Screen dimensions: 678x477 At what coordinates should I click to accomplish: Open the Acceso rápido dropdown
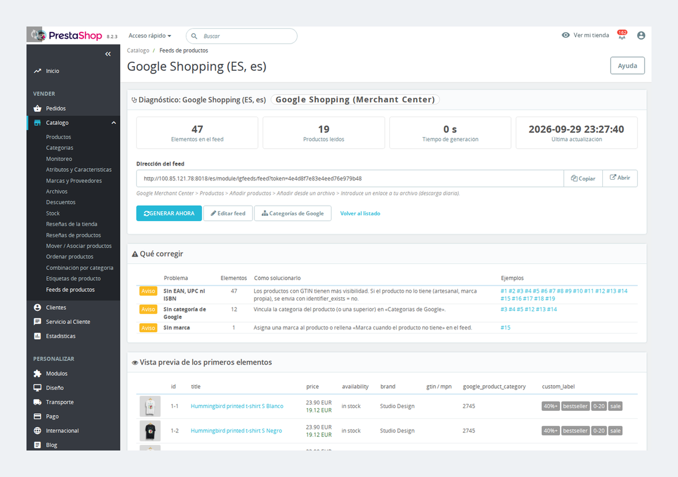click(150, 36)
